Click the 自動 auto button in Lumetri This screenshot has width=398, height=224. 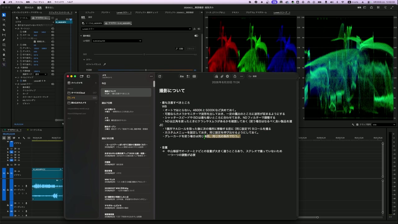(180, 49)
